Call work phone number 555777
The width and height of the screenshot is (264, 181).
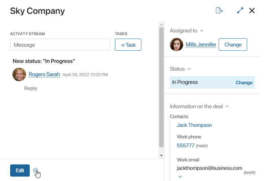point(186,145)
